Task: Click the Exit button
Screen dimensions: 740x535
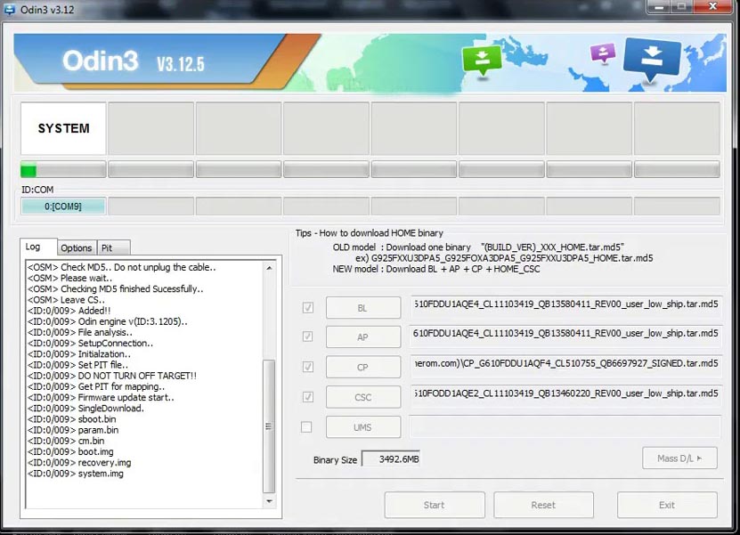Action: [667, 505]
